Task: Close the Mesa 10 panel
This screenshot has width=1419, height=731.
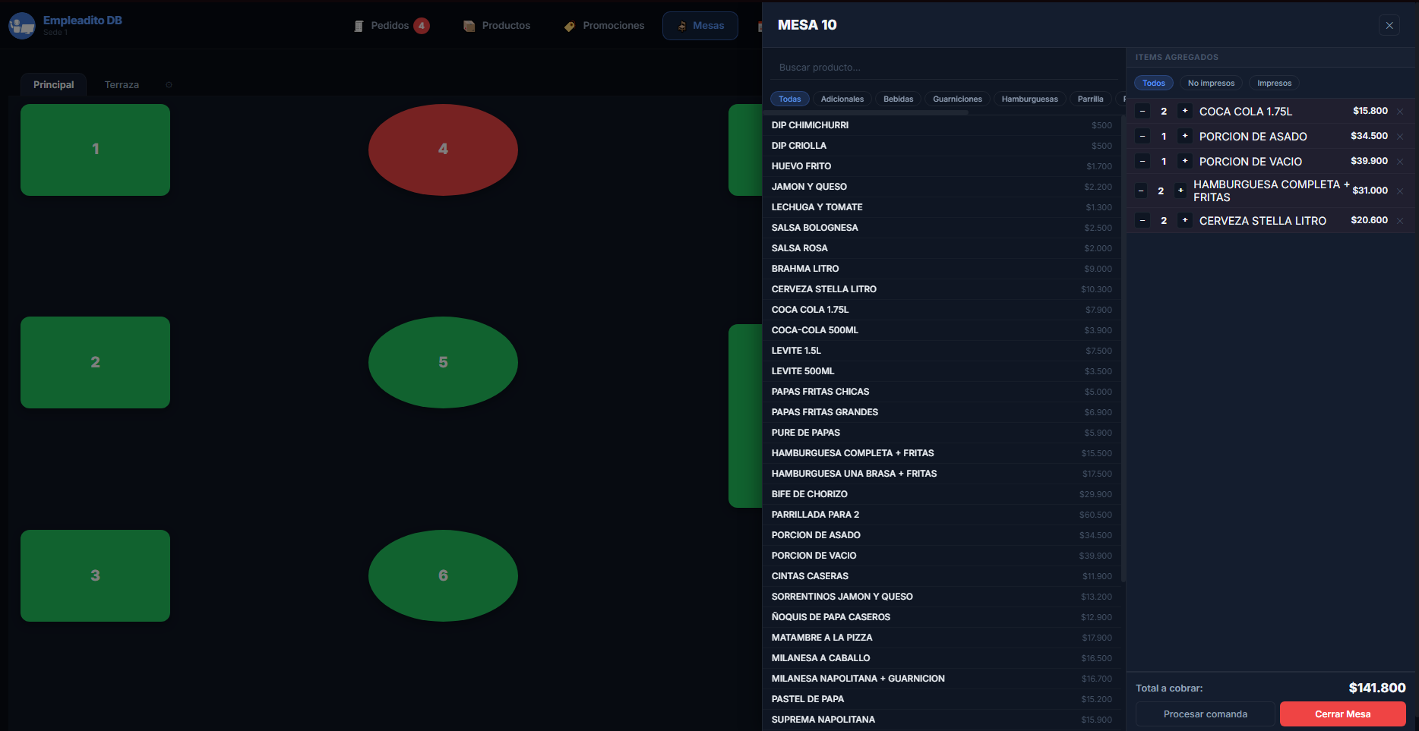Action: tap(1389, 25)
